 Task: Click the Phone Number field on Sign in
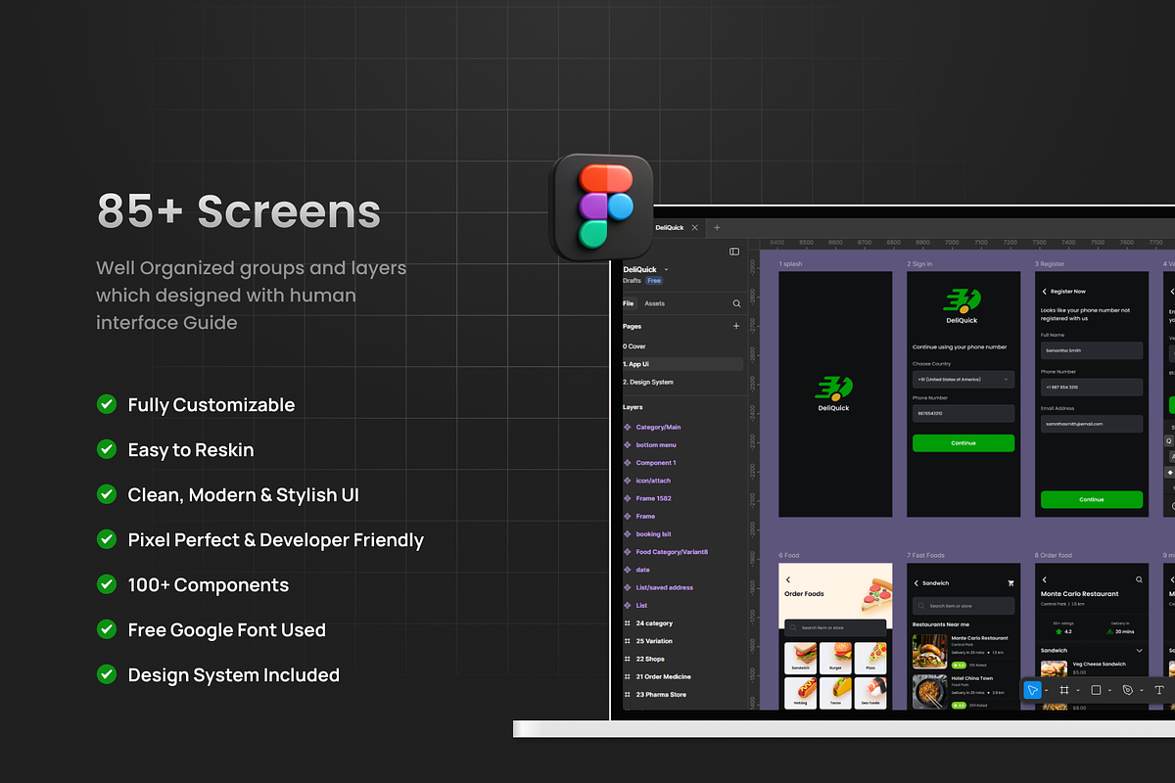[963, 414]
